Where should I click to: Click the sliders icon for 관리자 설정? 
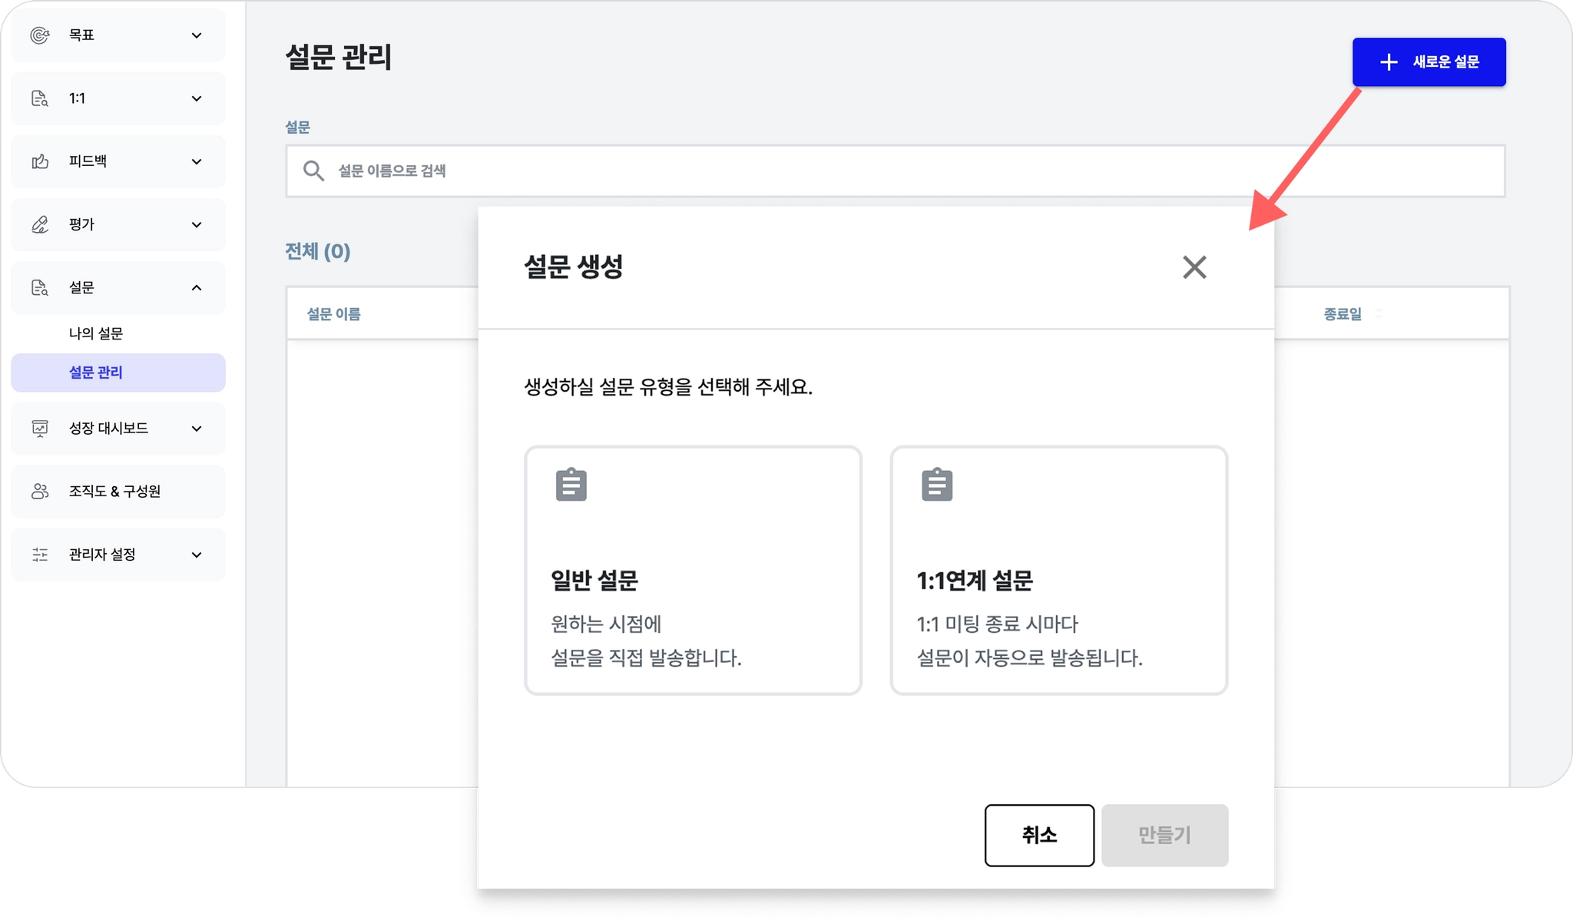coord(40,555)
